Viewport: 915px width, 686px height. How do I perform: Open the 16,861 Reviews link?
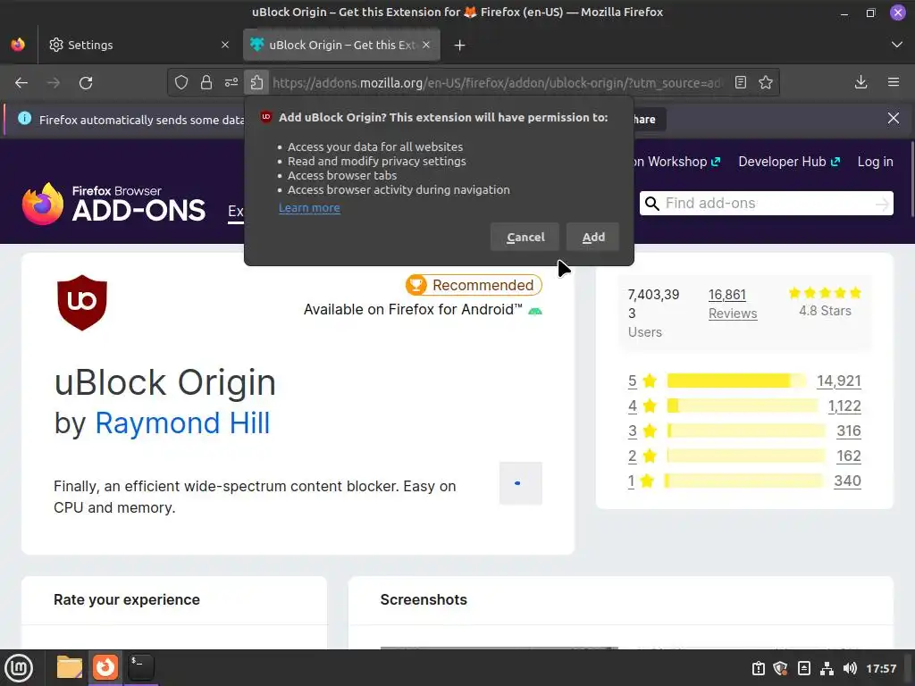click(x=733, y=304)
